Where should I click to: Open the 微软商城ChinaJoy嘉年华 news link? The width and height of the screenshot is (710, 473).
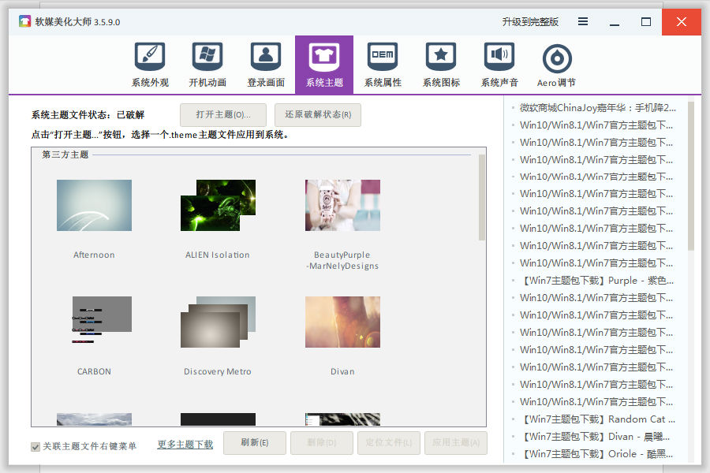[x=597, y=108]
